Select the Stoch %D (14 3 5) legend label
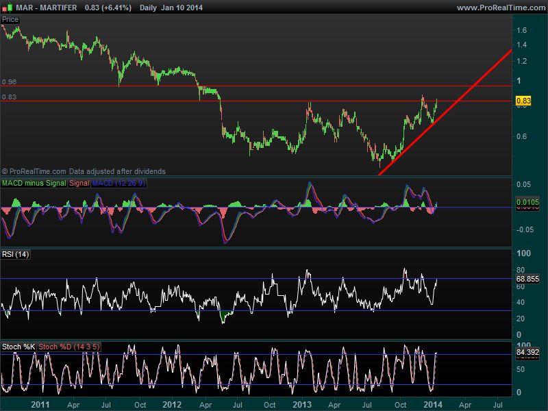This screenshot has height=411, width=548. click(x=69, y=347)
